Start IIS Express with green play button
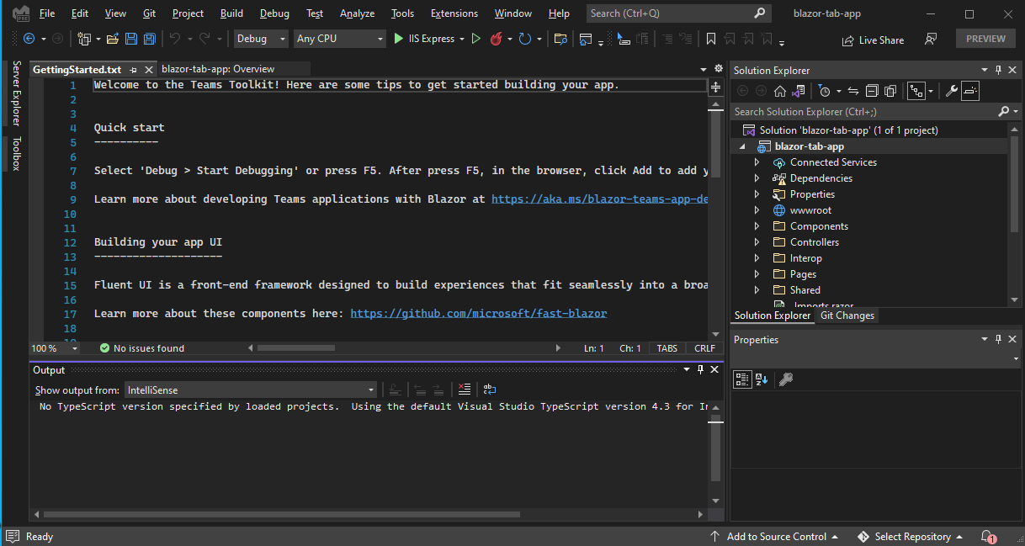The width and height of the screenshot is (1025, 546). (x=399, y=39)
